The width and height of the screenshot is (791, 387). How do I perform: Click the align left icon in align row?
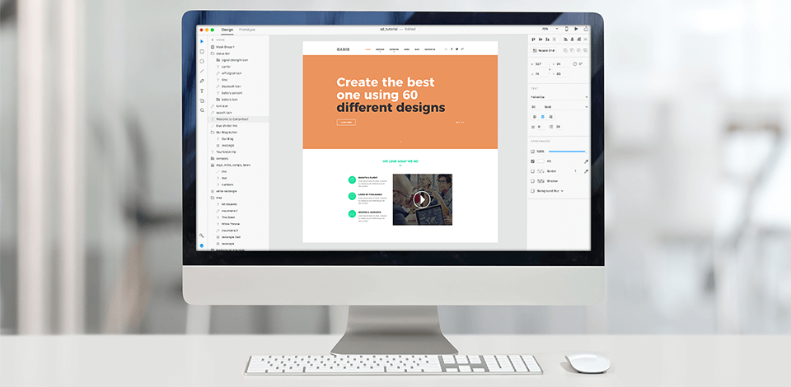pyautogui.click(x=566, y=40)
